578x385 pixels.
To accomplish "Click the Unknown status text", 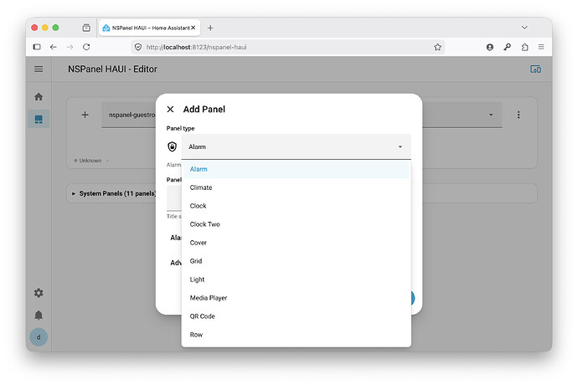I will tap(90, 161).
